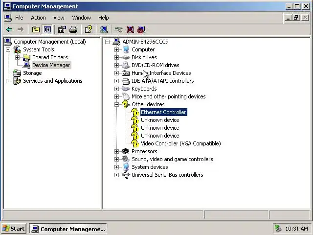The height and width of the screenshot is (235, 313).
Task: Restore the inner MMC child window
Action: click(x=296, y=18)
